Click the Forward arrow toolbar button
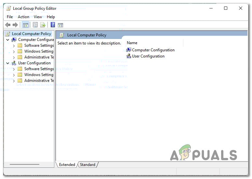Viewport: 252px width, 179px height. pos(15,25)
